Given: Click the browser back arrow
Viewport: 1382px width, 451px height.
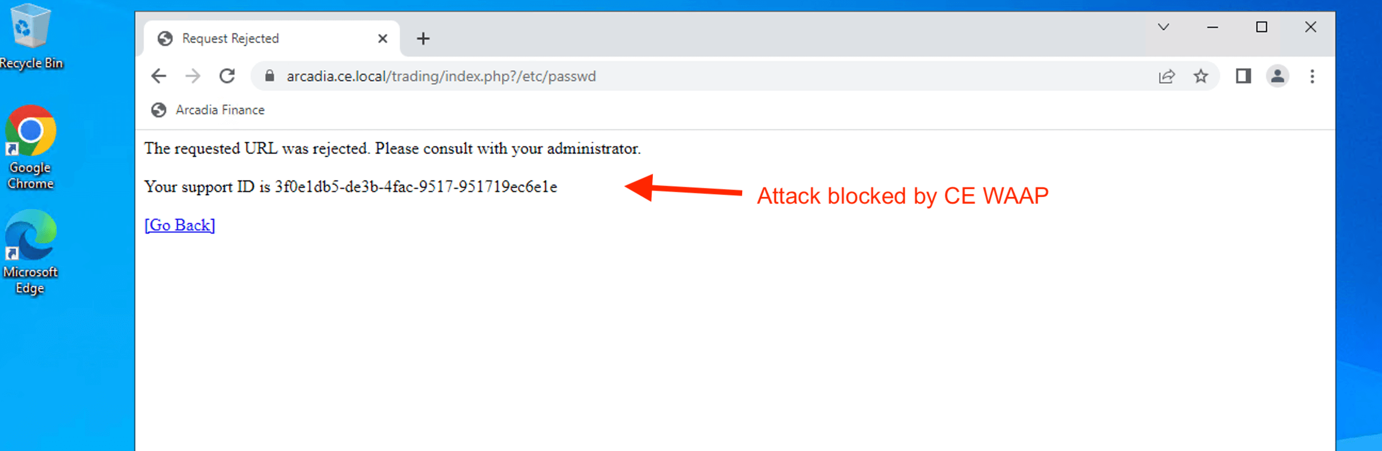Looking at the screenshot, I should [159, 76].
